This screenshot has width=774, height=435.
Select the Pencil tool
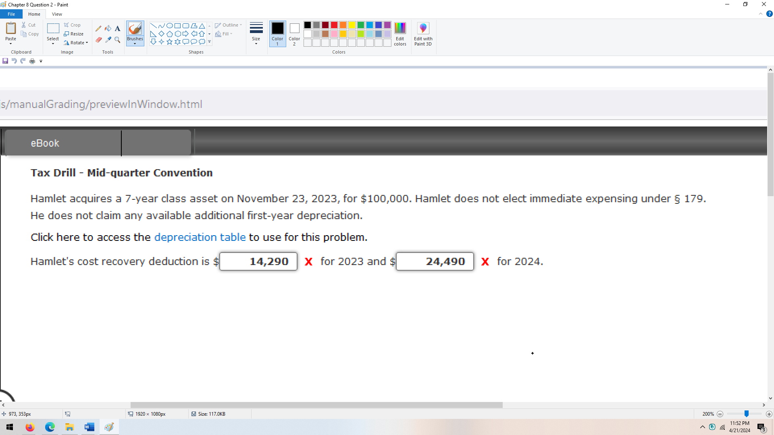(98, 29)
